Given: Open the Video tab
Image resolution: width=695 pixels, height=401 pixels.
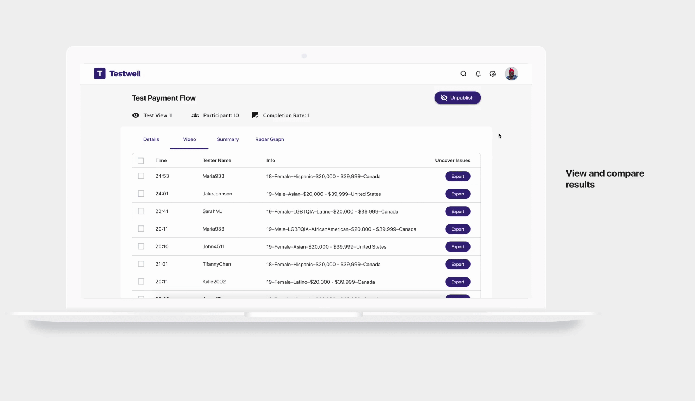Looking at the screenshot, I should click(189, 139).
